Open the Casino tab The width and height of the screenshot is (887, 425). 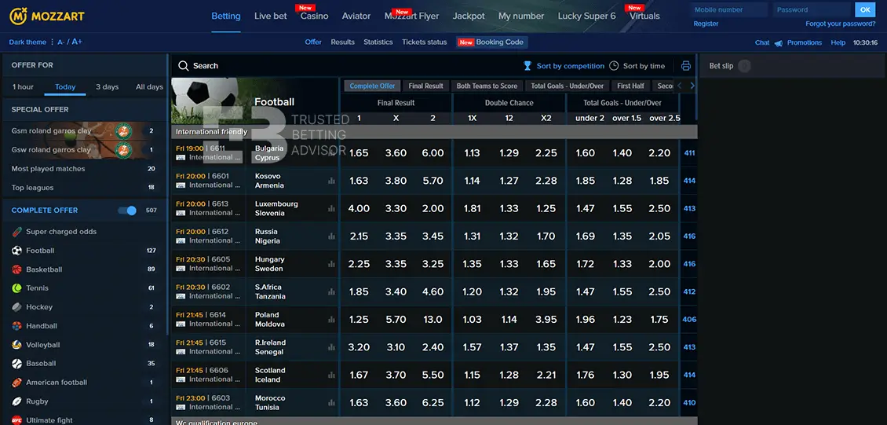click(x=315, y=16)
